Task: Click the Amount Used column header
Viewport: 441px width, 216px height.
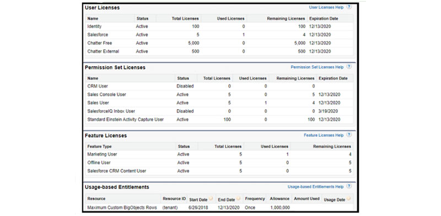Action: 306,198
